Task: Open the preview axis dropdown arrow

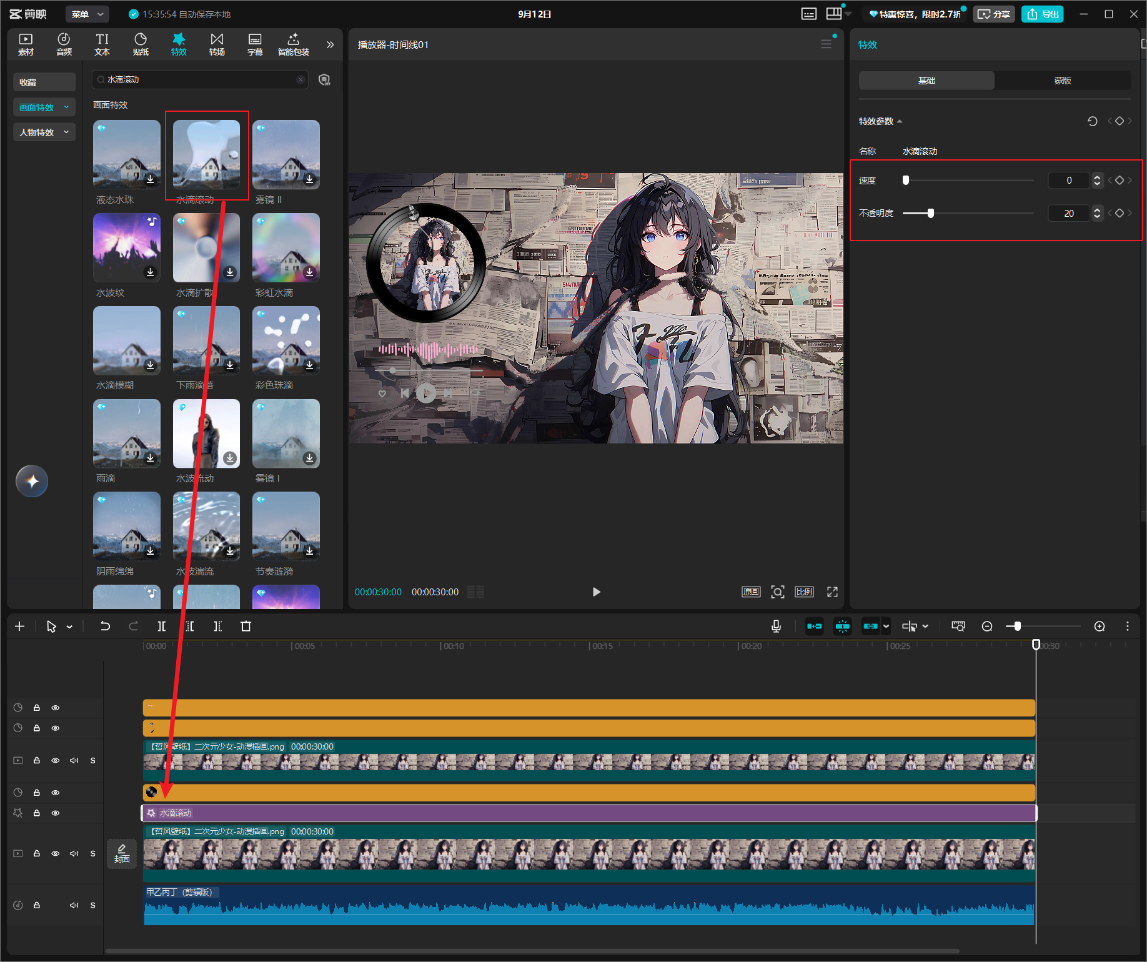Action: [x=925, y=626]
